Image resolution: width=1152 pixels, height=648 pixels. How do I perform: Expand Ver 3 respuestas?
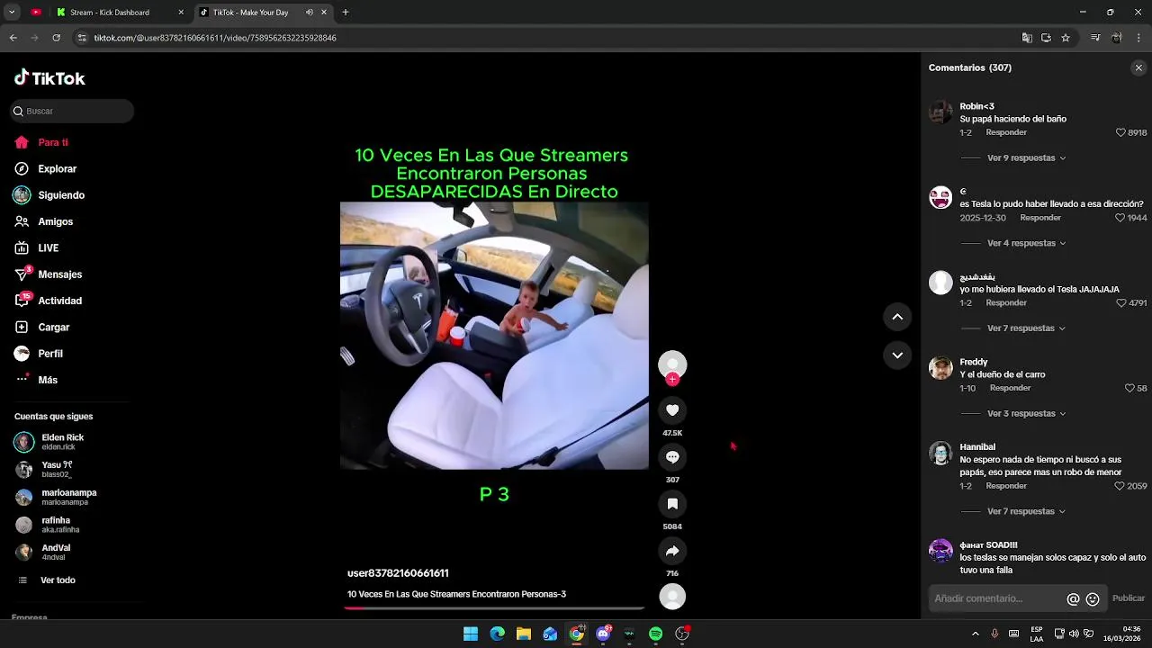[1026, 414]
